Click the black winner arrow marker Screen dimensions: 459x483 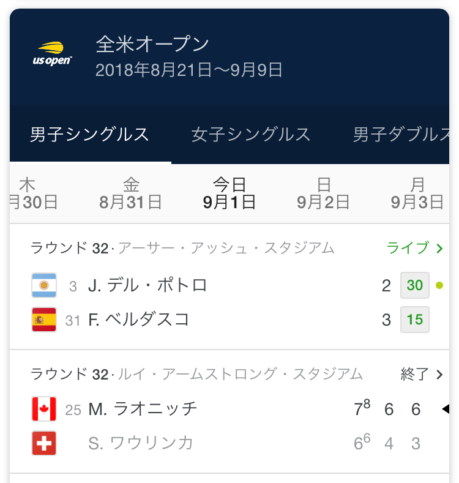click(x=446, y=409)
